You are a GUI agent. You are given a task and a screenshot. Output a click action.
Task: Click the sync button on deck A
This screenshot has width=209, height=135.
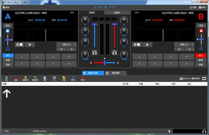click(x=8, y=25)
